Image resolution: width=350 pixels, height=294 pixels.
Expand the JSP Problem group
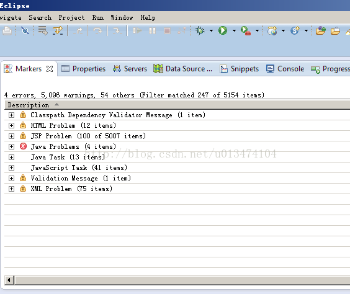(11, 136)
